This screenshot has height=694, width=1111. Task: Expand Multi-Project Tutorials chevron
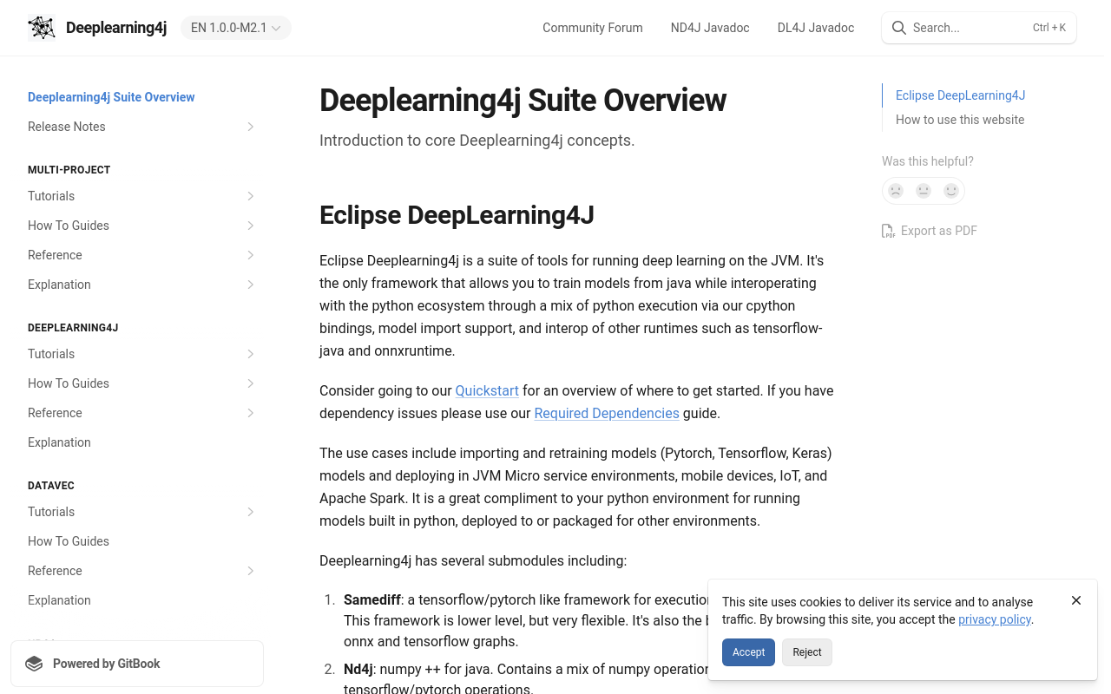pyautogui.click(x=250, y=196)
